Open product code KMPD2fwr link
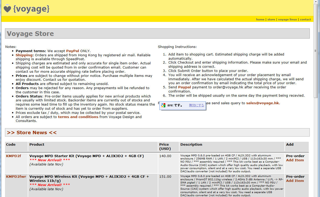The image size is (320, 197). [16, 176]
